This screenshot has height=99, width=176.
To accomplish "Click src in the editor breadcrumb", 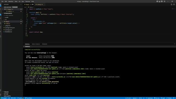I will [x=25, y=7].
